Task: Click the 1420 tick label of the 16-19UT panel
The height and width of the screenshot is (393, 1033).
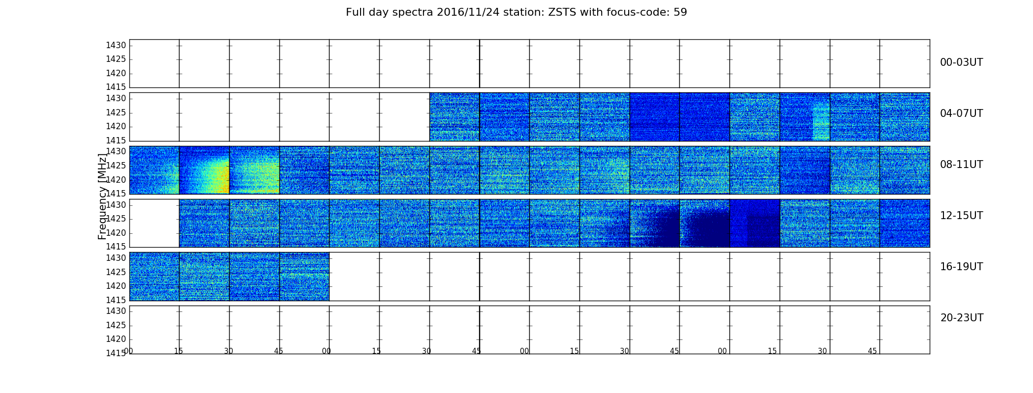Action: [116, 286]
